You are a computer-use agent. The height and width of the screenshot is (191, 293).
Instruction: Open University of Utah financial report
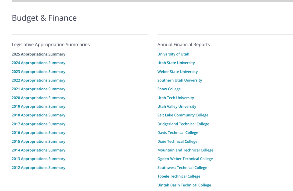(x=173, y=54)
